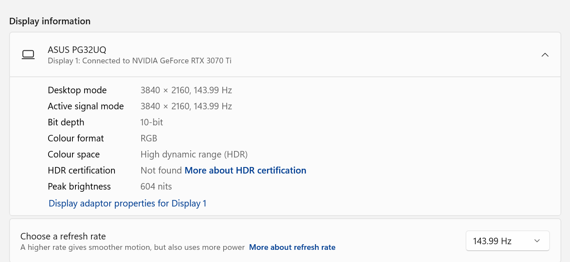Click the Choose a refresh rate title
The width and height of the screenshot is (570, 262).
click(63, 236)
